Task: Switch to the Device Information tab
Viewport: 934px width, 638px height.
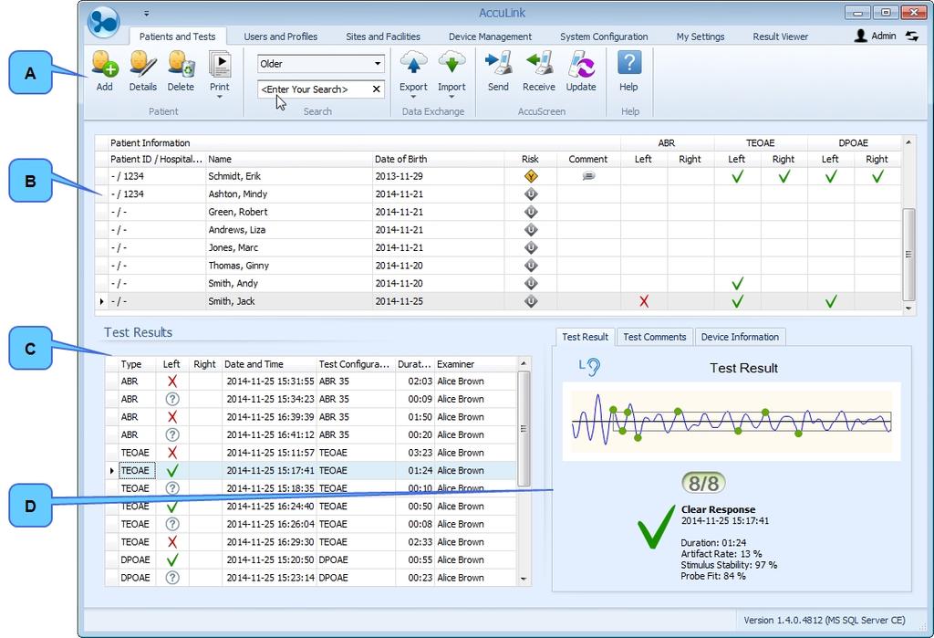Action: (x=740, y=337)
